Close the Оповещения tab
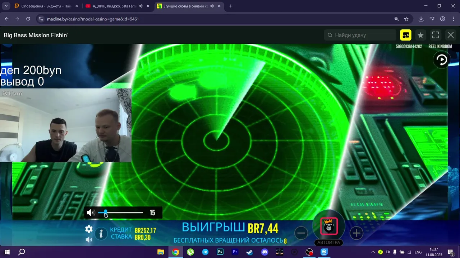This screenshot has width=460, height=258. tap(77, 6)
